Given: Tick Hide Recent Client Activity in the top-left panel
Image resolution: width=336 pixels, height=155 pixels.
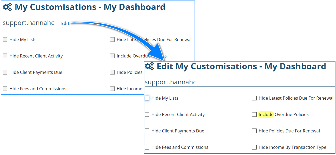Looking at the screenshot, I should [x=5, y=56].
